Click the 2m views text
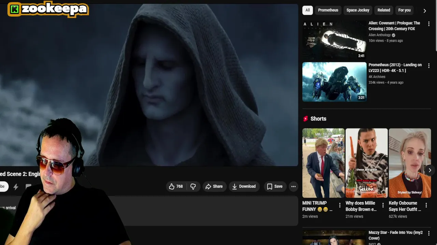The height and width of the screenshot is (245, 437). pyautogui.click(x=310, y=216)
